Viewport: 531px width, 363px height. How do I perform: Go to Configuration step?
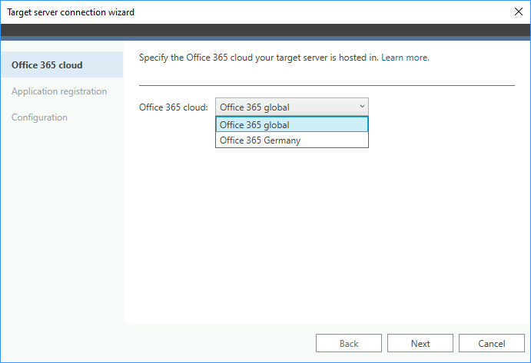(x=39, y=117)
